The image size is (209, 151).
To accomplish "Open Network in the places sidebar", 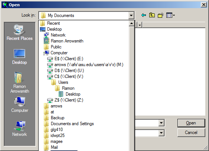I will (20, 128).
